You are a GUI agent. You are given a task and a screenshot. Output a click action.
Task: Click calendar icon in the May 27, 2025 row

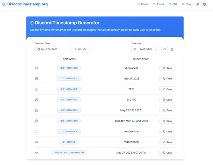coord(37,79)
